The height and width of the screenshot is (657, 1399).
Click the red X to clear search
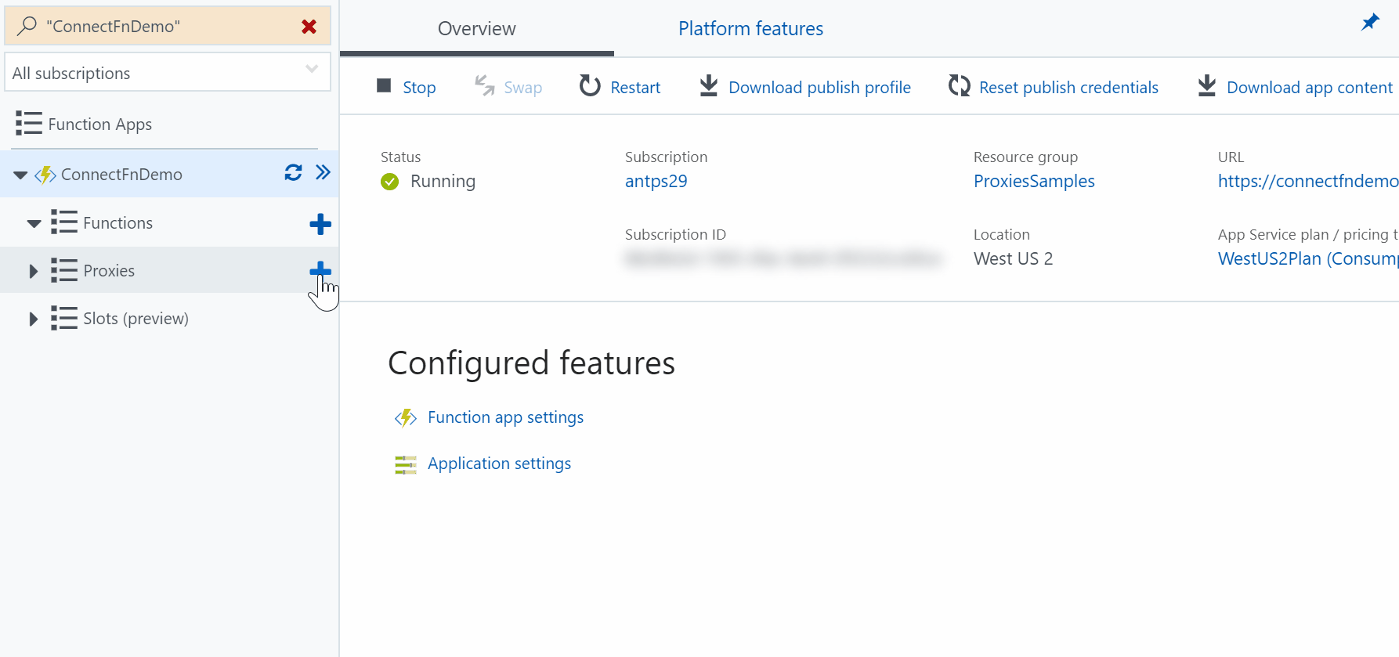[309, 27]
